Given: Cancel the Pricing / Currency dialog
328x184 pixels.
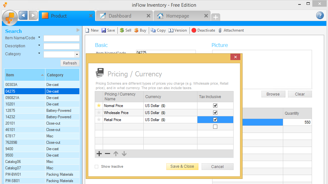Looking at the screenshot, I should click(x=217, y=166).
